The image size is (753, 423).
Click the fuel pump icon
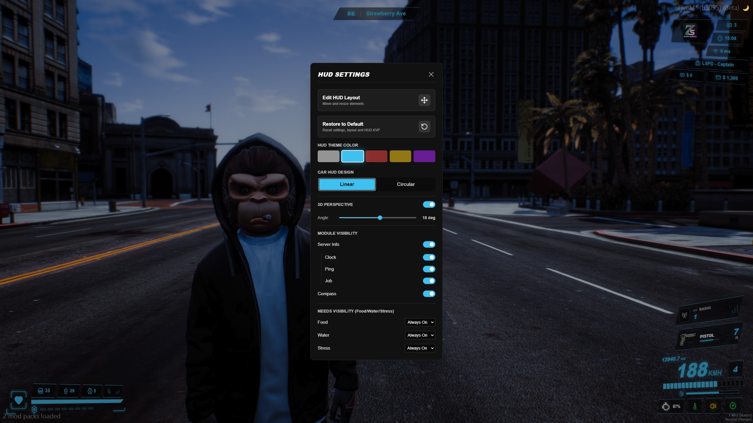[681, 393]
